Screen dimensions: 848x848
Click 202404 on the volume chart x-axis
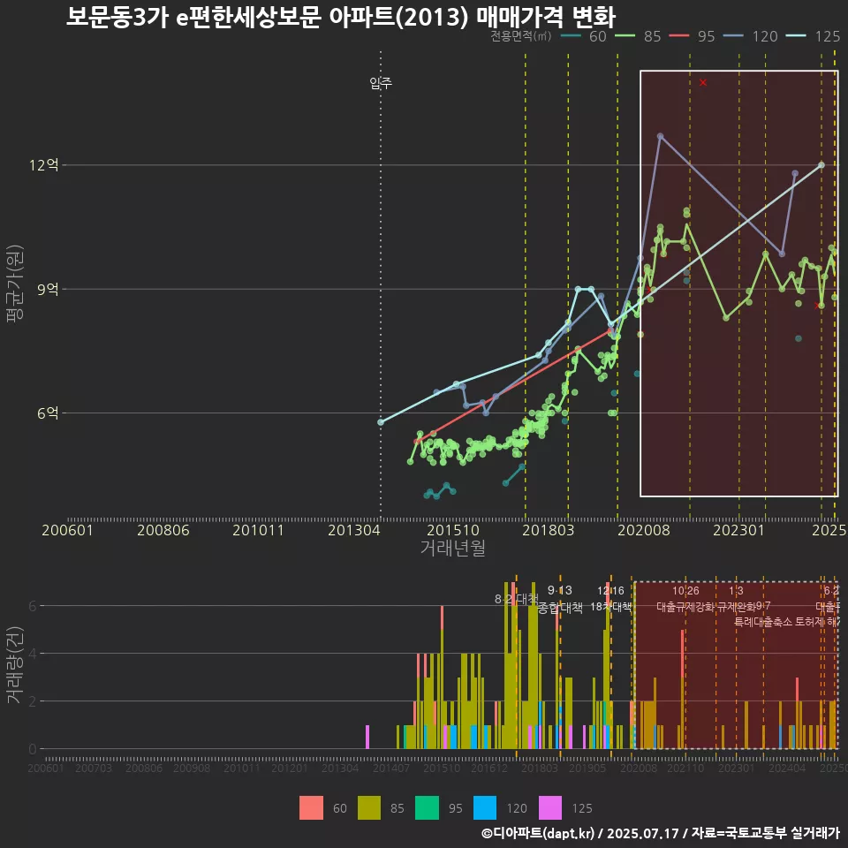pyautogui.click(x=787, y=768)
